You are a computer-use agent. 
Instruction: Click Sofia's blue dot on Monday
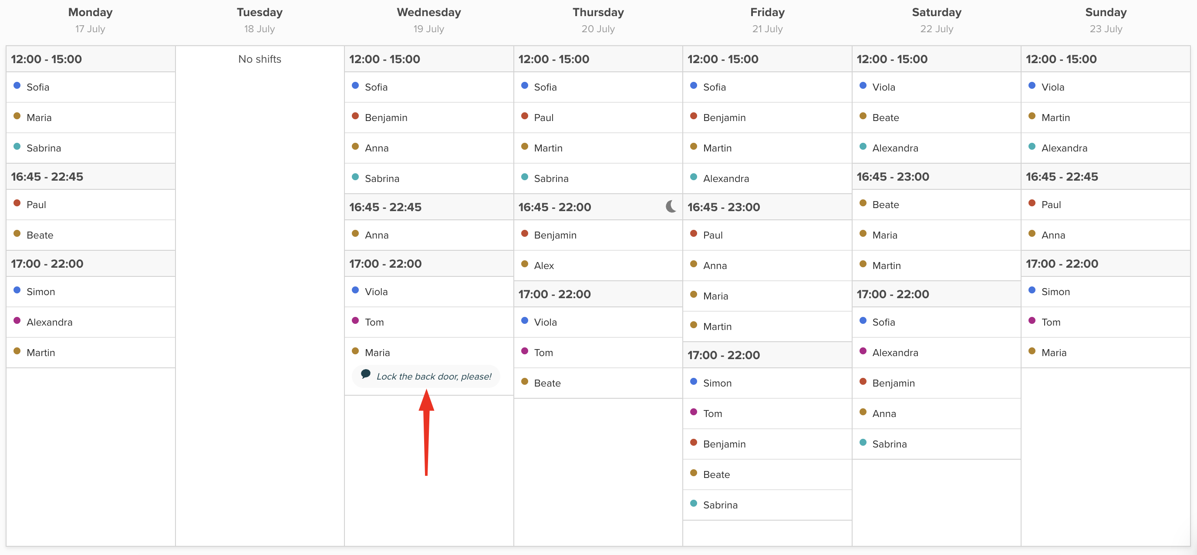[x=17, y=85]
